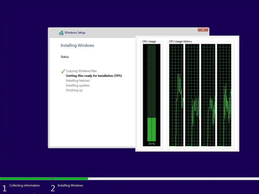Close the Windows Setup dialog
Screen dimensions: 259x194
click(203, 29)
